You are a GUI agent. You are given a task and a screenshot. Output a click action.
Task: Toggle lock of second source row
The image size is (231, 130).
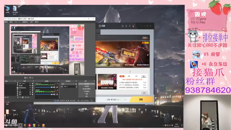pyautogui.click(x=32, y=86)
